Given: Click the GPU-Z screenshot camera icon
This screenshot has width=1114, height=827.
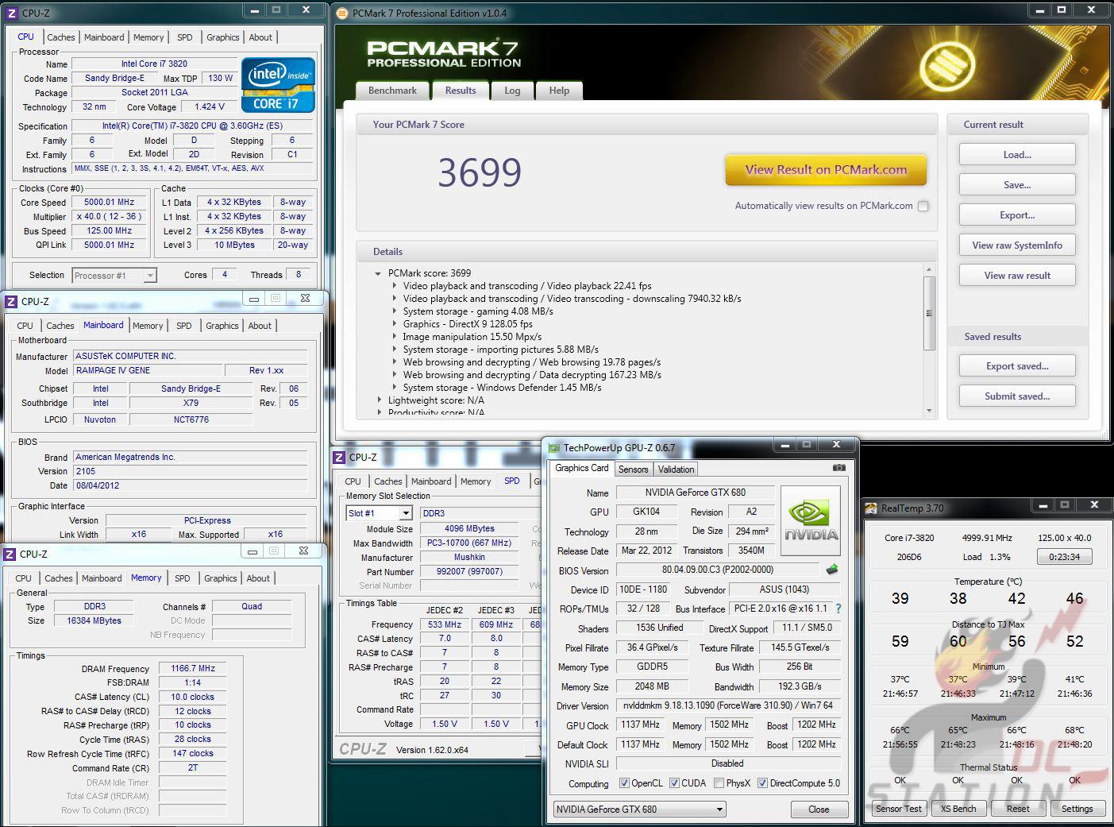Looking at the screenshot, I should [x=838, y=468].
